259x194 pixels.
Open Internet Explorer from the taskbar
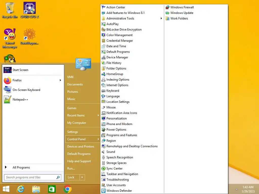pyautogui.click(x=21, y=189)
